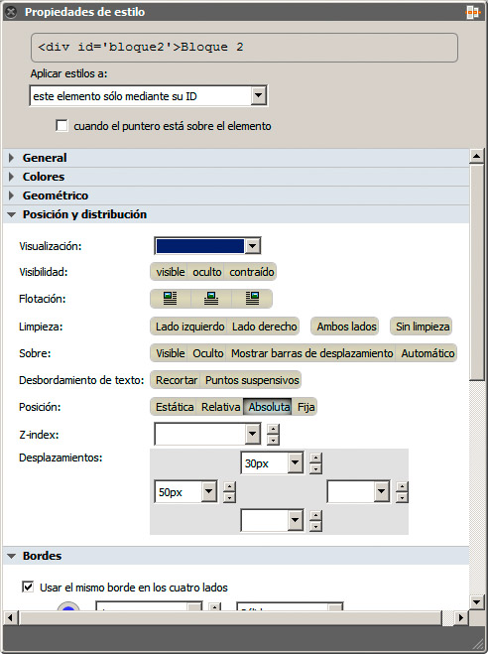Image resolution: width=488 pixels, height=654 pixels.
Task: Open the 'Aplicar estilos a' dropdown
Action: tap(258, 96)
